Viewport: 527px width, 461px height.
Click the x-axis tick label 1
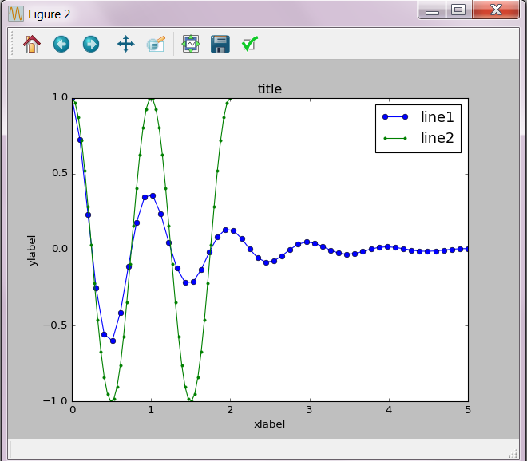[x=151, y=410]
